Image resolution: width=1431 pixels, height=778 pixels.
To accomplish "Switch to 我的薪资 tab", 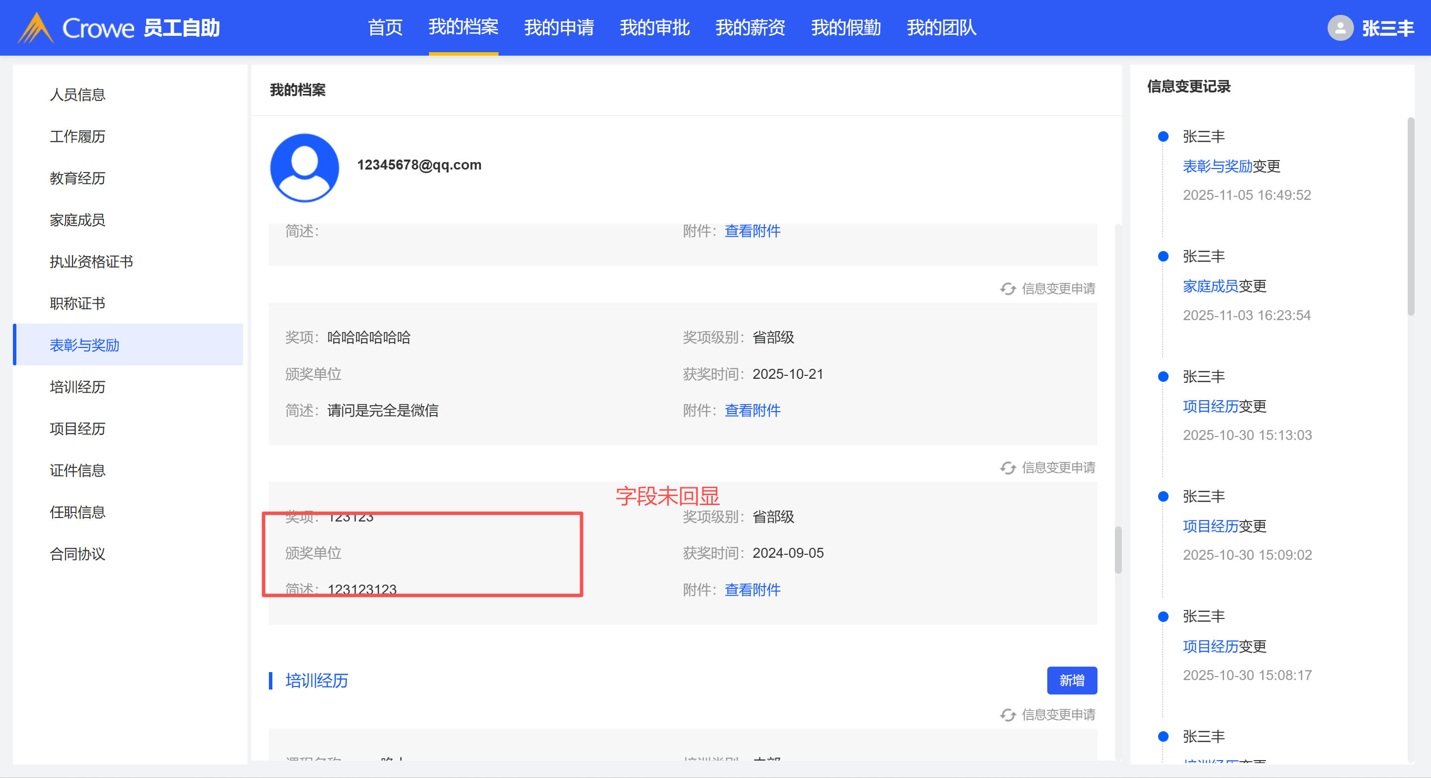I will tap(750, 28).
